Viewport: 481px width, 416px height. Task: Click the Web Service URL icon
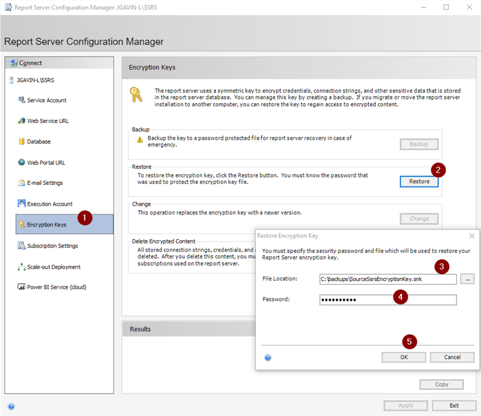21,121
